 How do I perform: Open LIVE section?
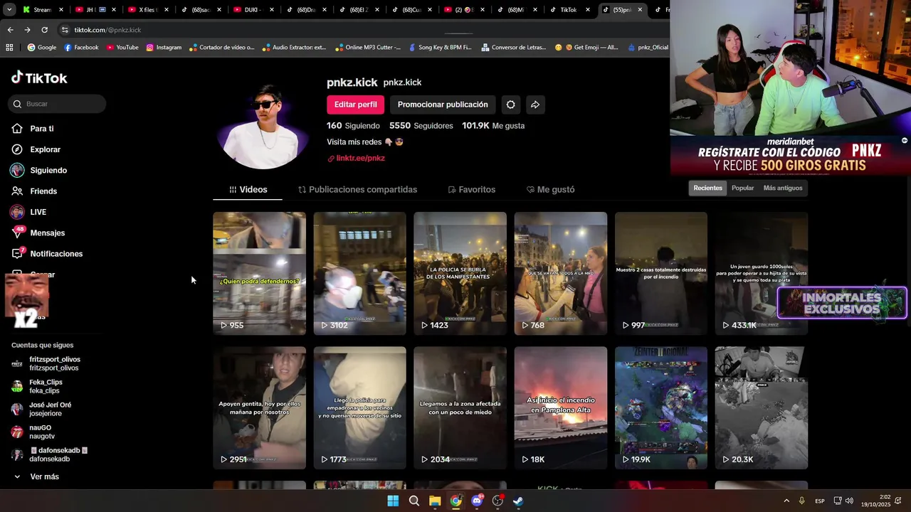28,212
